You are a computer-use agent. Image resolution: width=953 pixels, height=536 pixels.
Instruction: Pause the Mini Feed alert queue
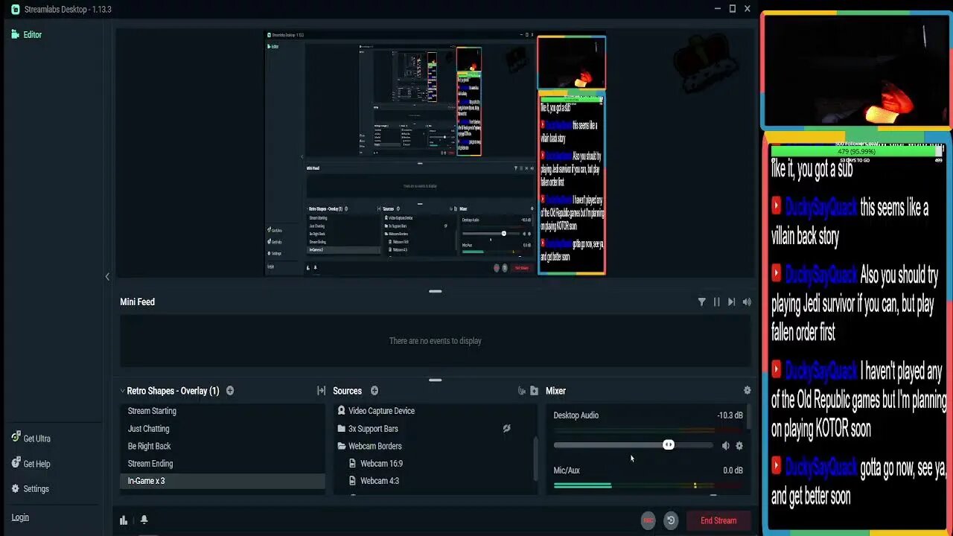(x=716, y=301)
